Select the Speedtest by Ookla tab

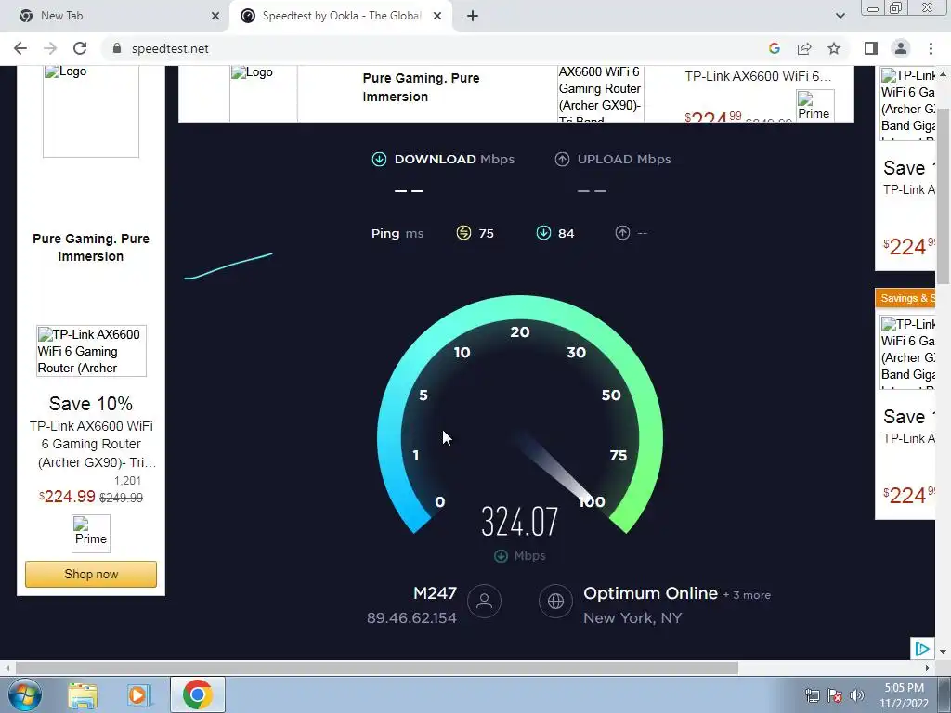point(340,16)
